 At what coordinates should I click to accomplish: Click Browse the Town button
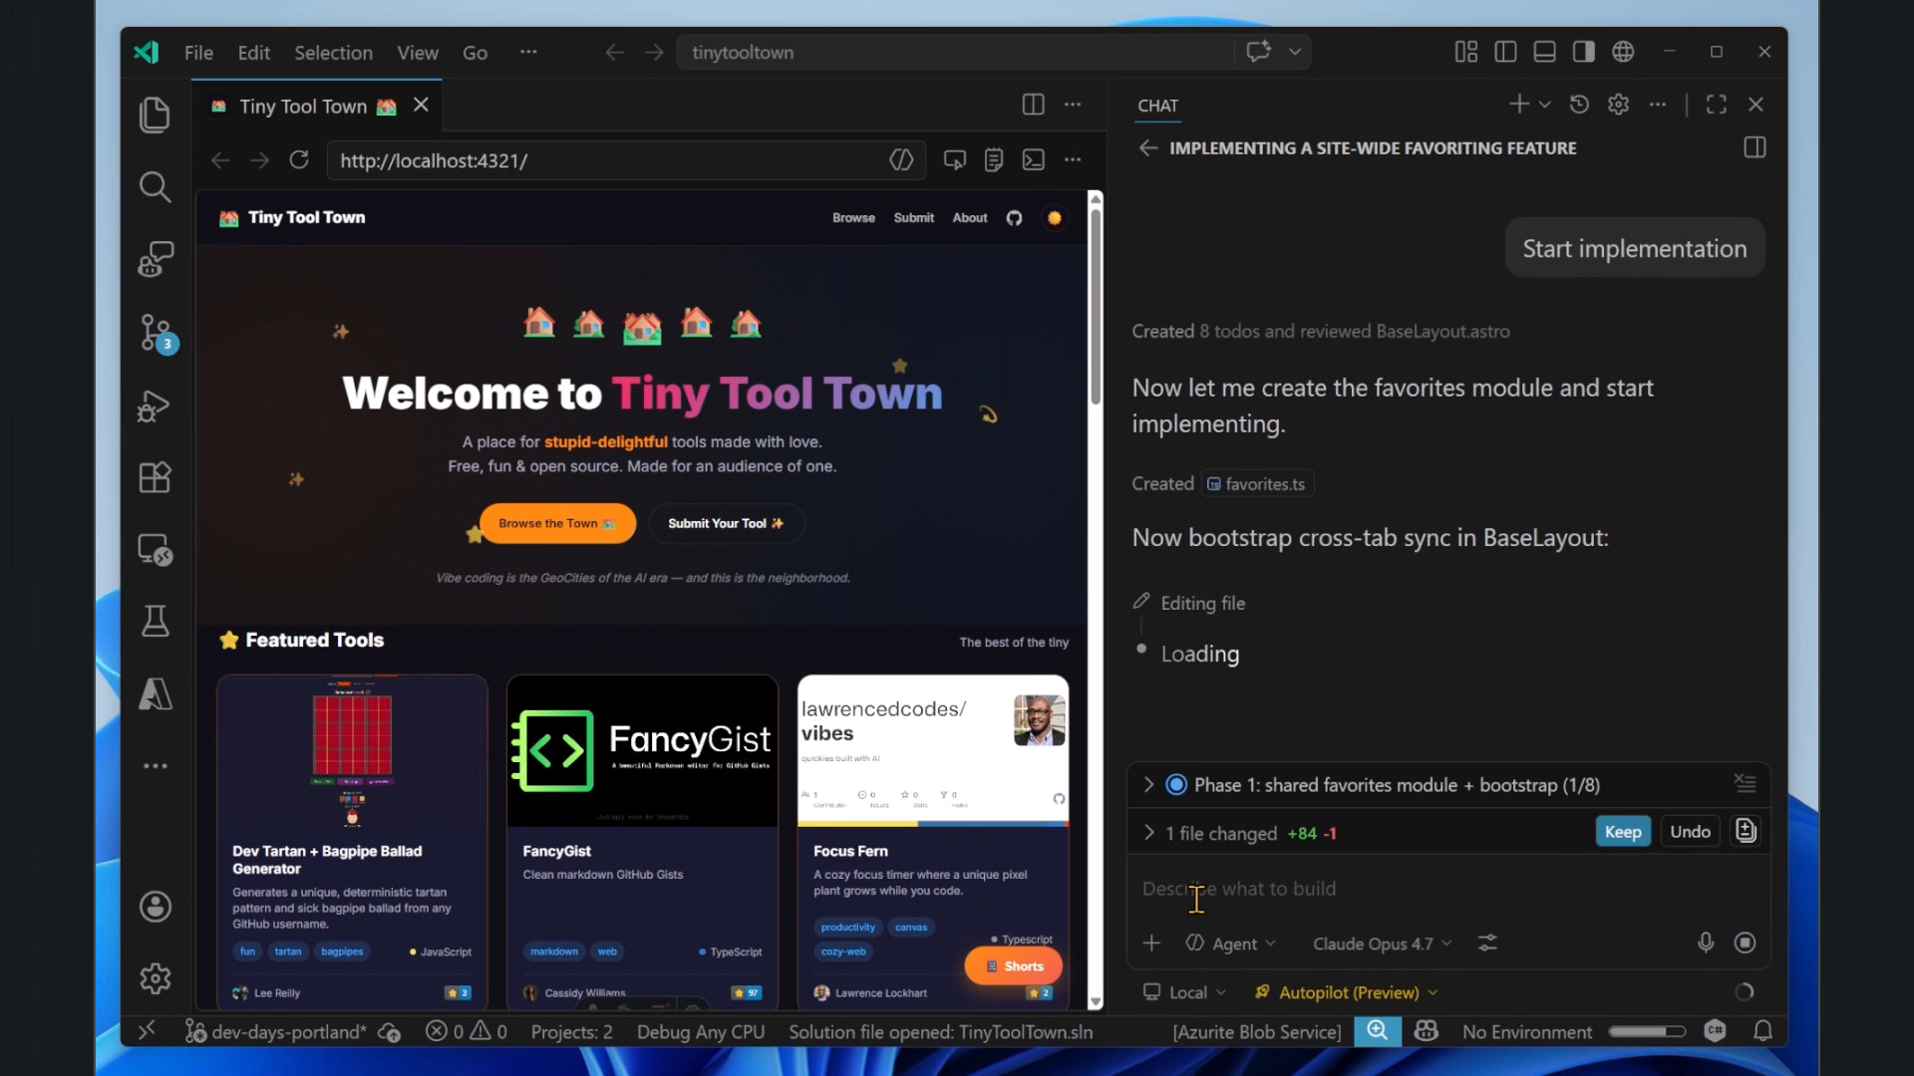click(556, 523)
